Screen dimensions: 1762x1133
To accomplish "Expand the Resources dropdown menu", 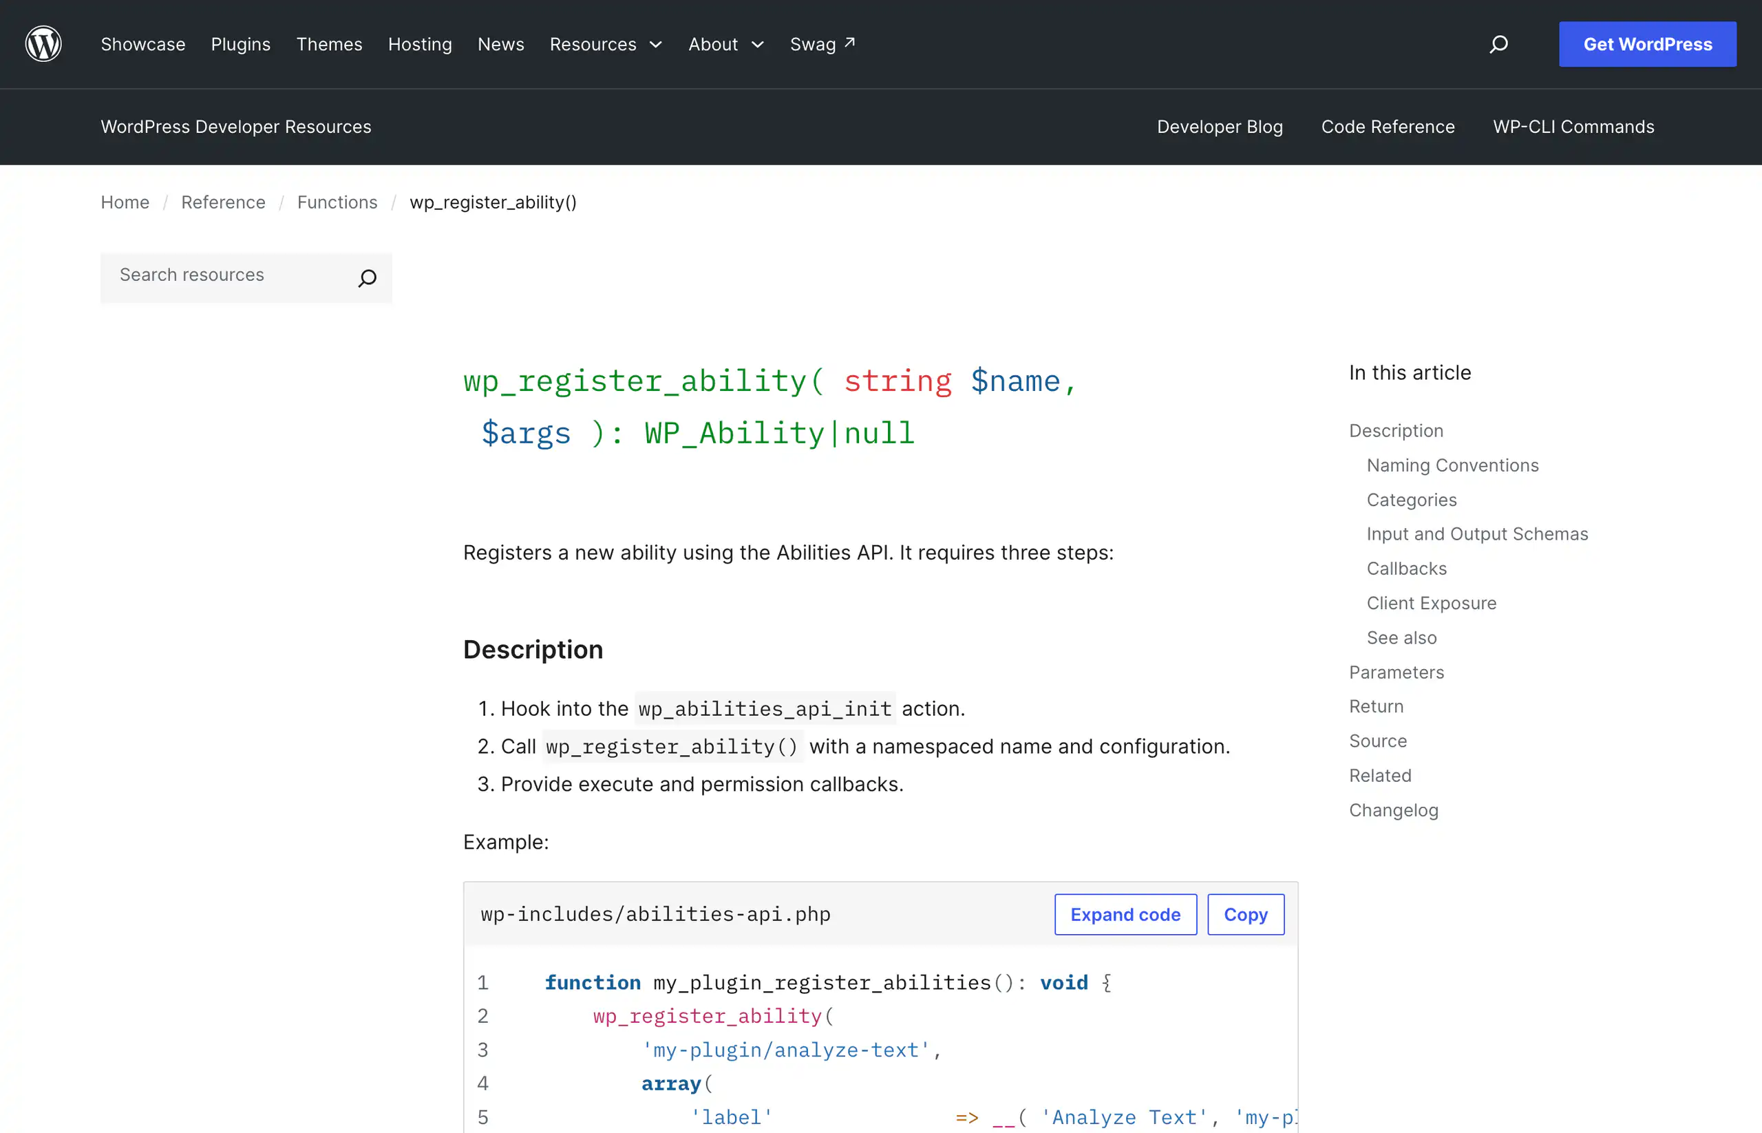I will [606, 44].
